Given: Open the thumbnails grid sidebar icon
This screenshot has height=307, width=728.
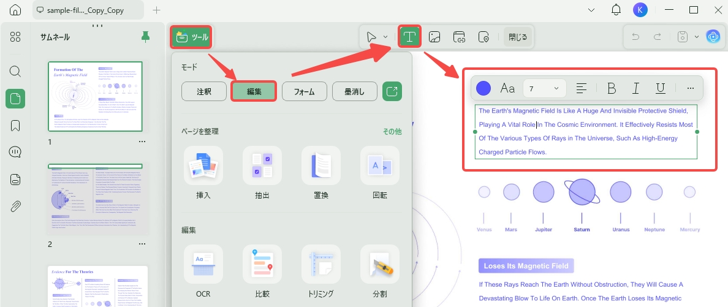Looking at the screenshot, I should [15, 37].
